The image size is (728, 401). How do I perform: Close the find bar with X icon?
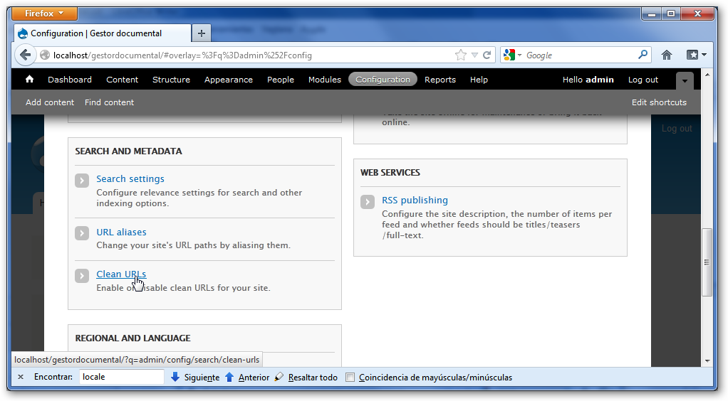click(21, 378)
